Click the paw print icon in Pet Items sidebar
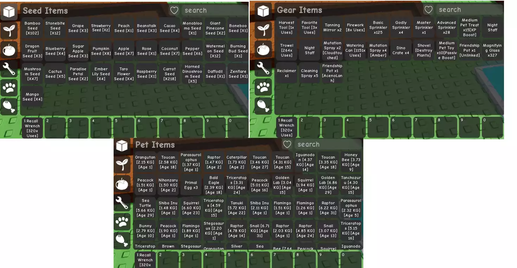 pyautogui.click(x=122, y=222)
